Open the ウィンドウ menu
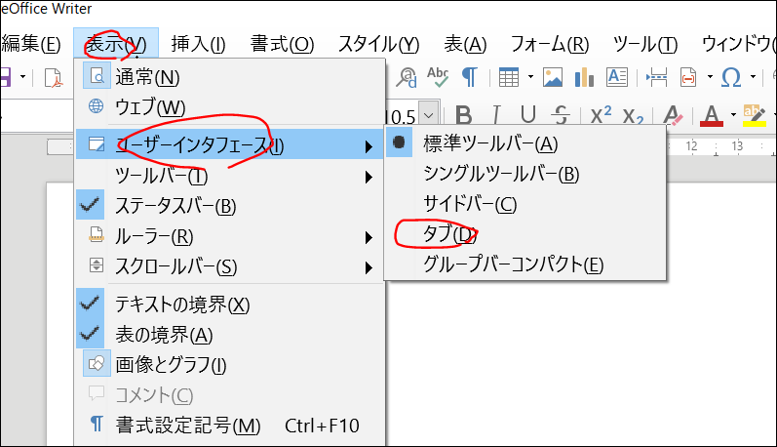Image resolution: width=777 pixels, height=447 pixels. point(737,44)
